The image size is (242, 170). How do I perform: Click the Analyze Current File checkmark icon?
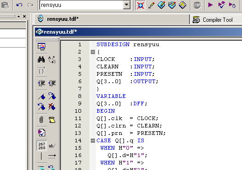tap(41, 133)
